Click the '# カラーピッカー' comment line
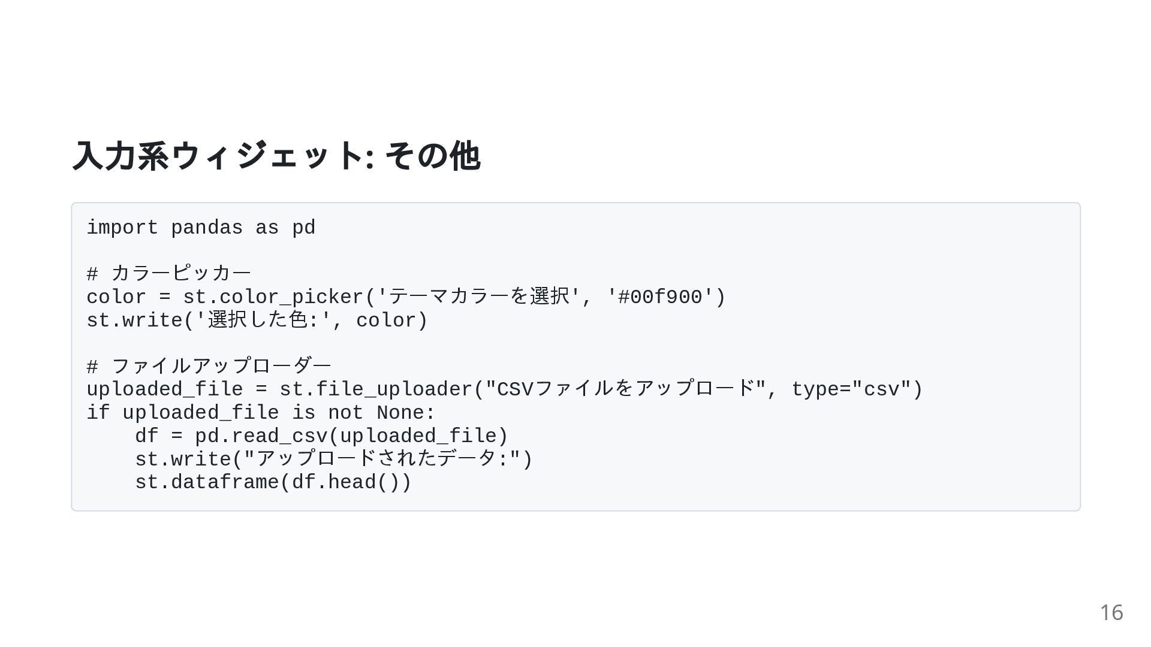The image size is (1151, 647). coord(168,274)
